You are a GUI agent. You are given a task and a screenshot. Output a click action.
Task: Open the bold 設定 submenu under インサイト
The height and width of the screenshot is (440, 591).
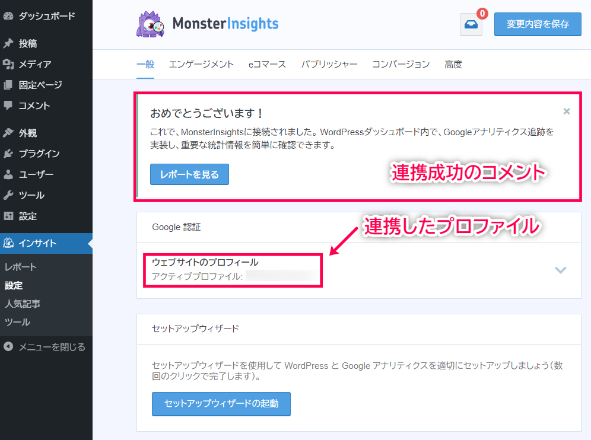(x=14, y=286)
